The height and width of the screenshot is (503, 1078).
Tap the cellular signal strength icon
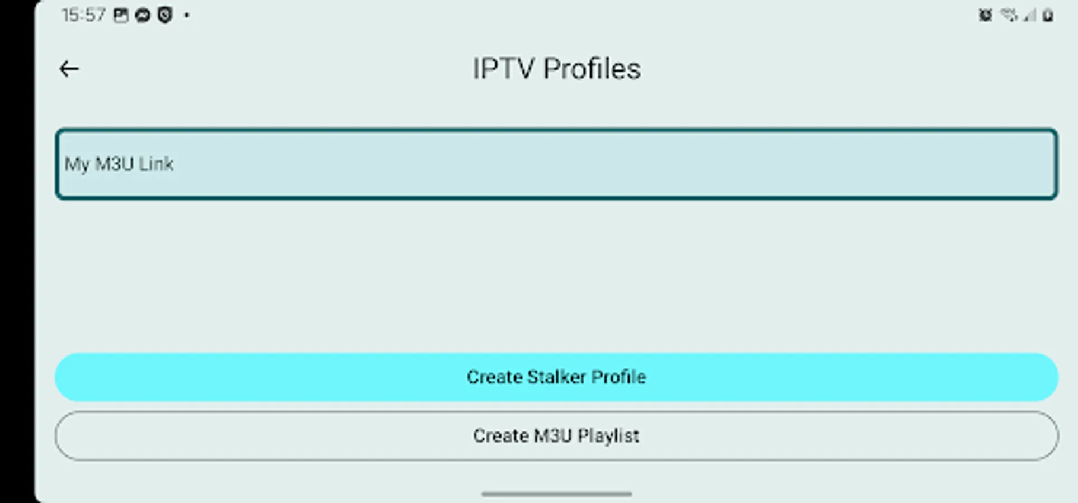1029,15
